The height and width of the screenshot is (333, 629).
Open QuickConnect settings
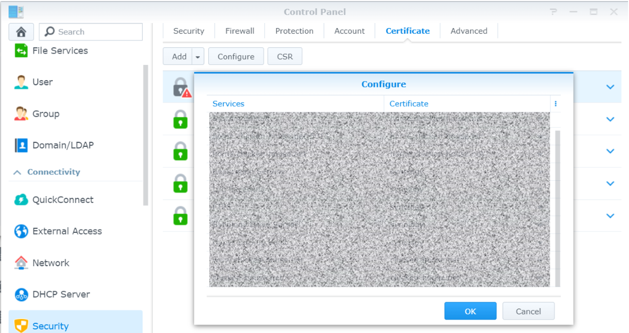(x=62, y=200)
